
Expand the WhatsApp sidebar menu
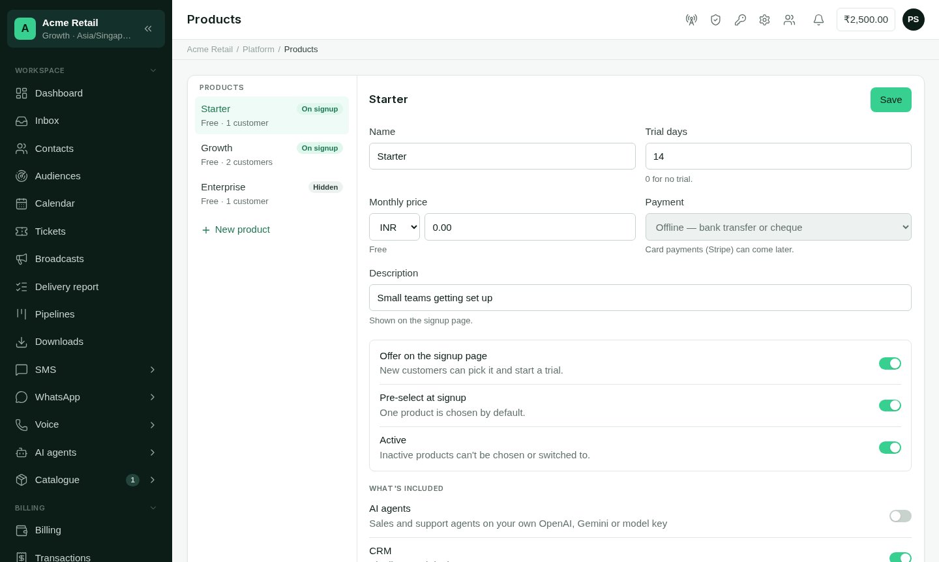pyautogui.click(x=86, y=397)
